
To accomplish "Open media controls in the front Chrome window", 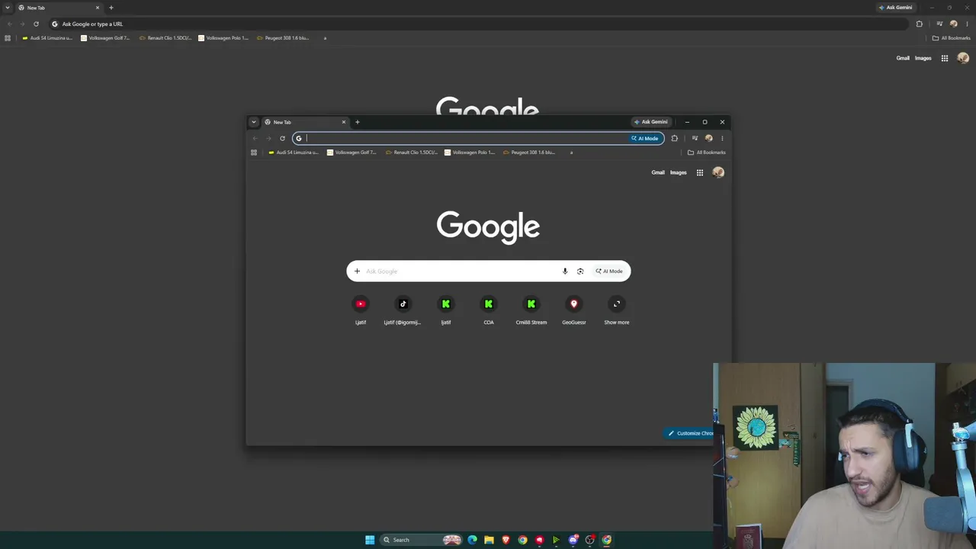I will [695, 138].
